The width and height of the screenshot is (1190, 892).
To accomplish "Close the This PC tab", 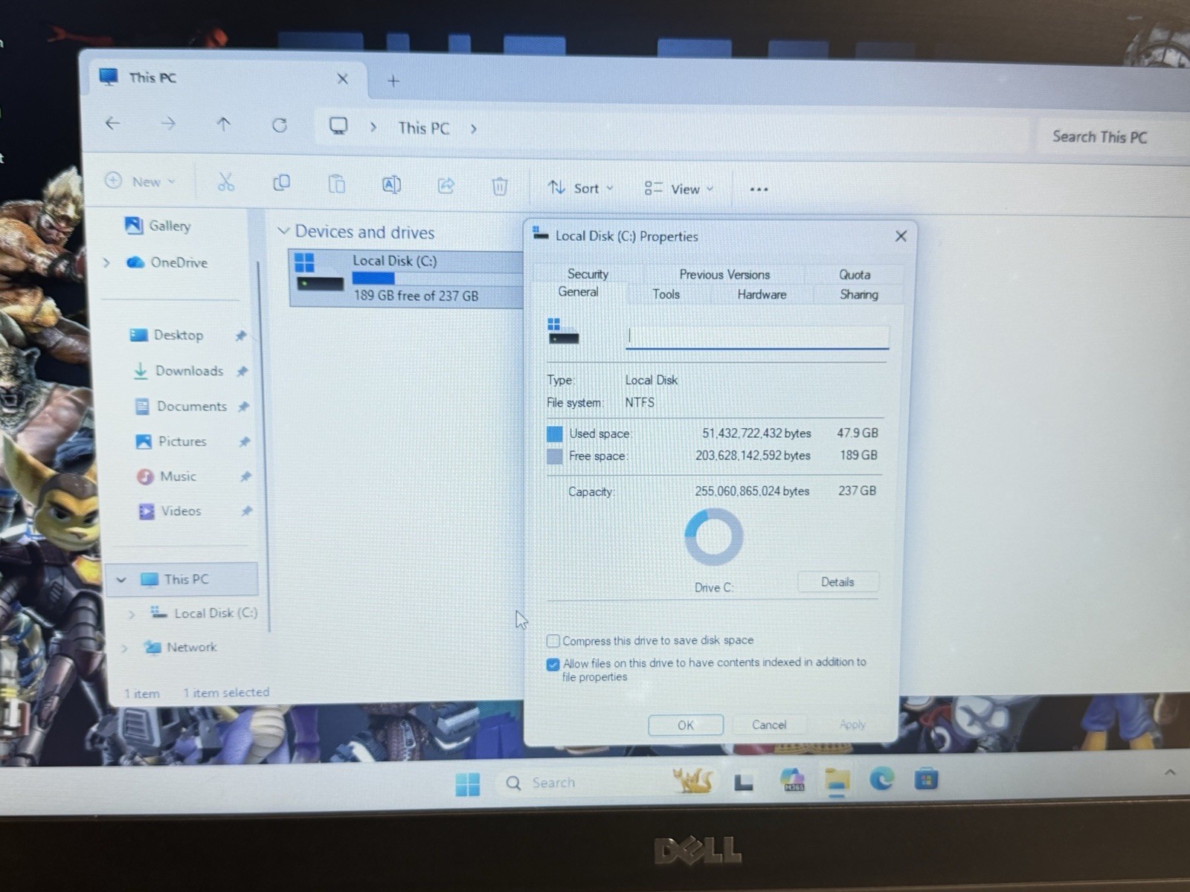I will (342, 79).
